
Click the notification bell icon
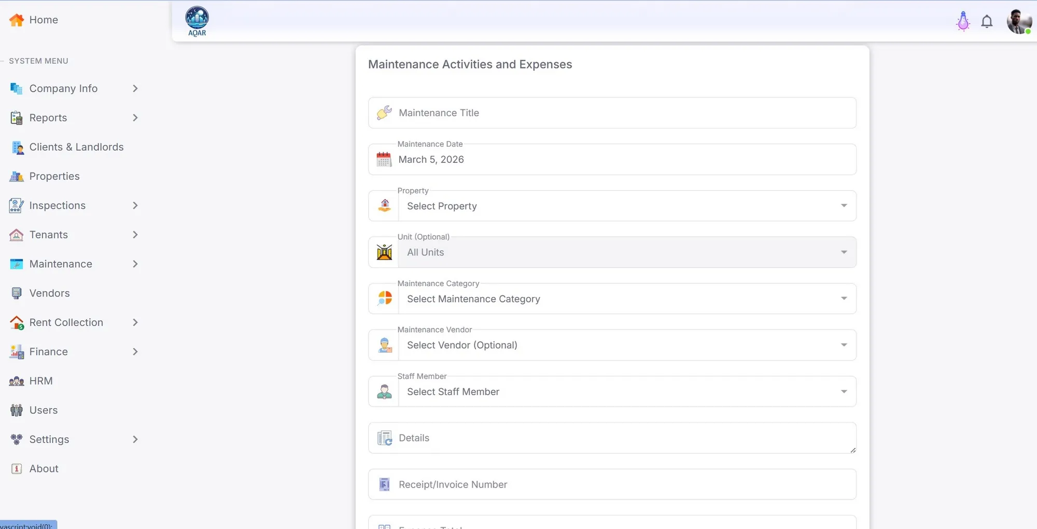point(987,21)
